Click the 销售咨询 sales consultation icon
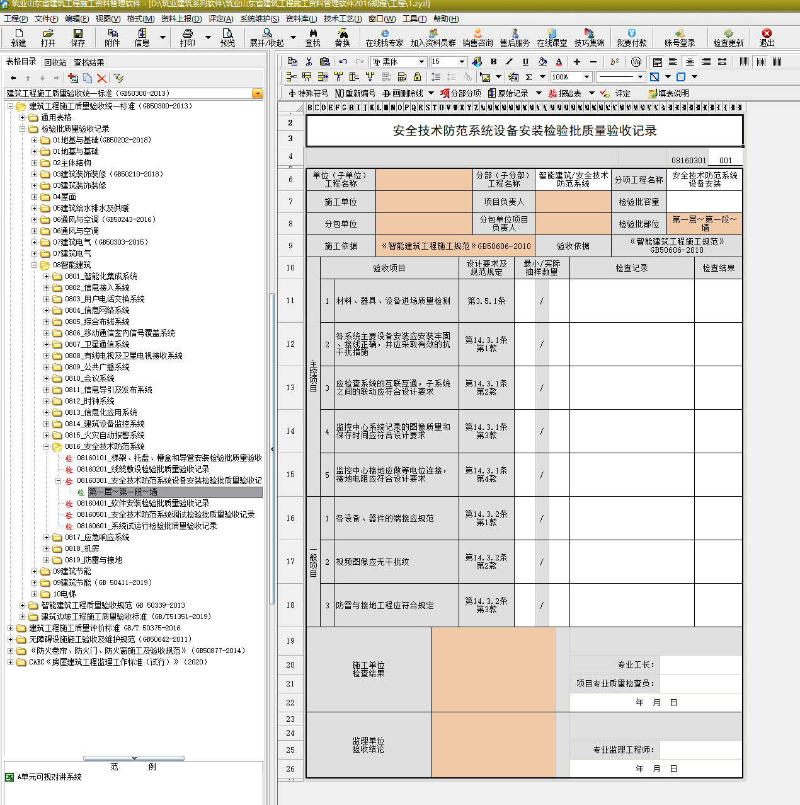The image size is (800, 805). coord(477,37)
